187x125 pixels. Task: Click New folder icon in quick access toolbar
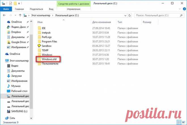pyautogui.click(x=15, y=3)
